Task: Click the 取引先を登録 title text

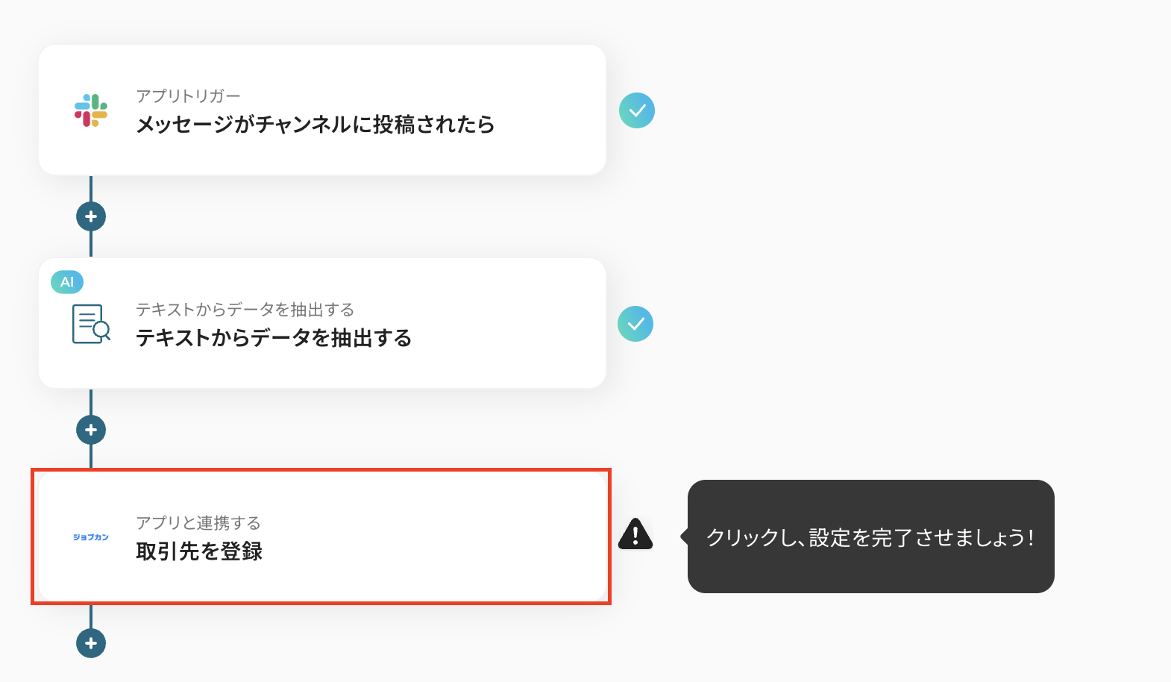Action: point(199,551)
